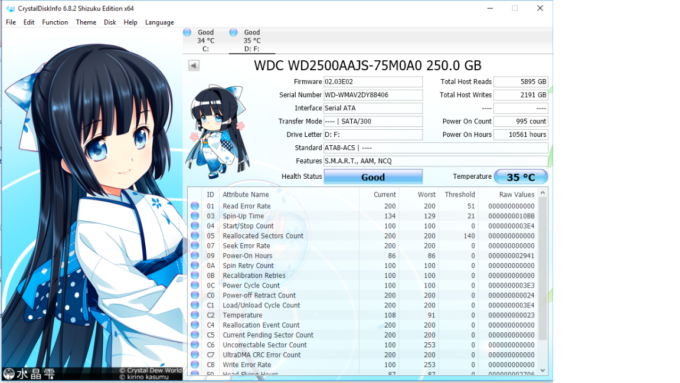Click the status orb for Power Cycle Count

(195, 286)
